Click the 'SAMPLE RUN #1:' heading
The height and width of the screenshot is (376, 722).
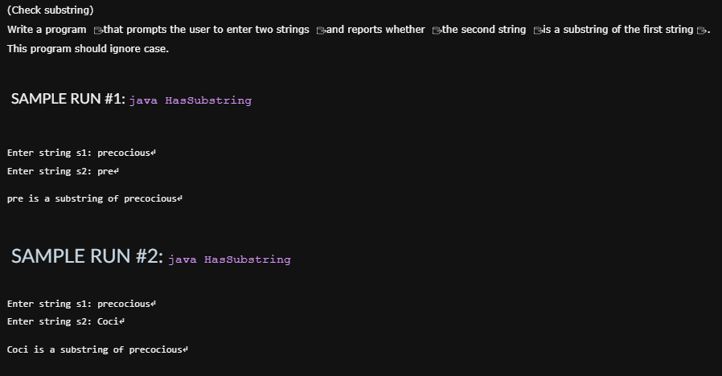click(68, 99)
